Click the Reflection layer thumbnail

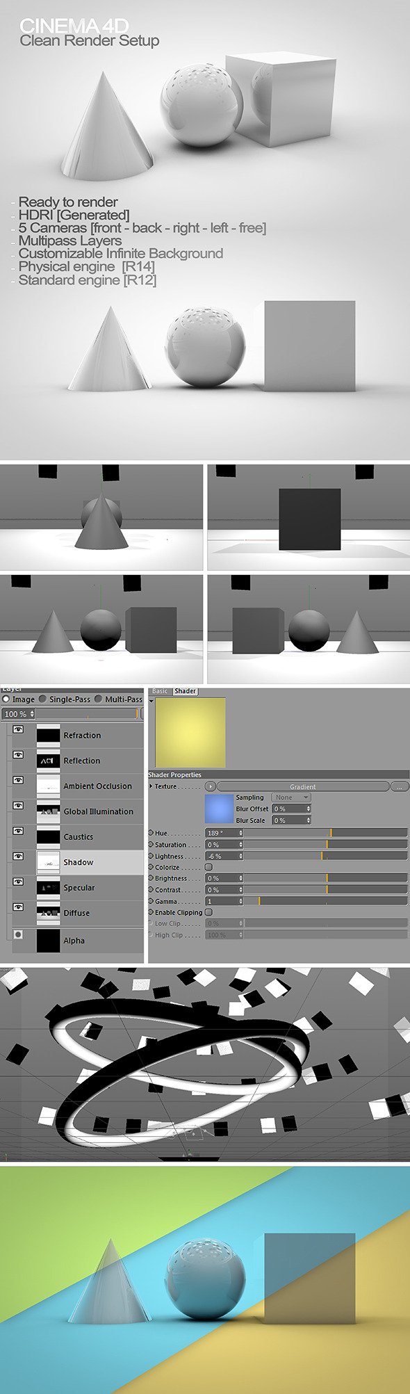pyautogui.click(x=48, y=761)
